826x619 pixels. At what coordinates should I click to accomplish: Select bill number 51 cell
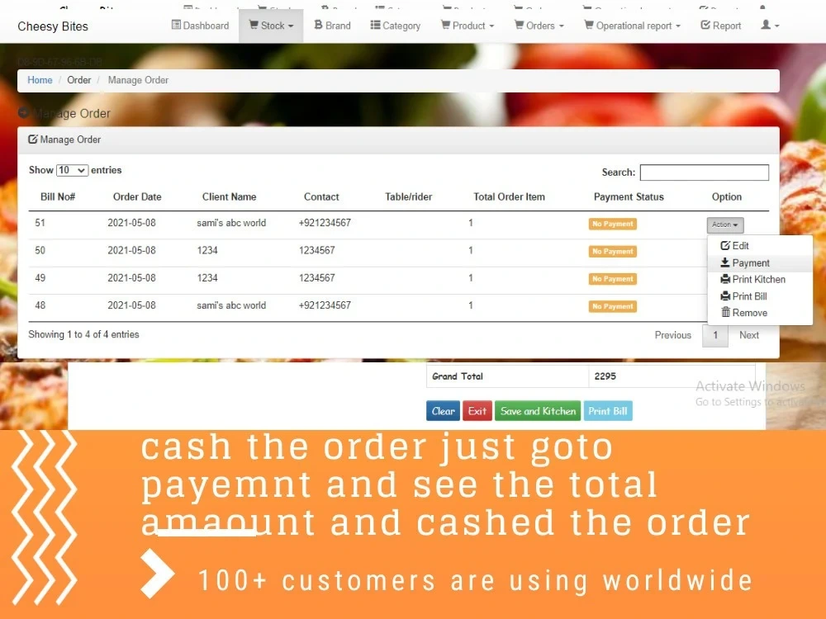click(40, 223)
